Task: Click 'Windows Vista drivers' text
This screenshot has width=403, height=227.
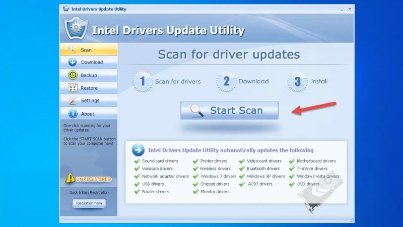Action: [x=318, y=176]
